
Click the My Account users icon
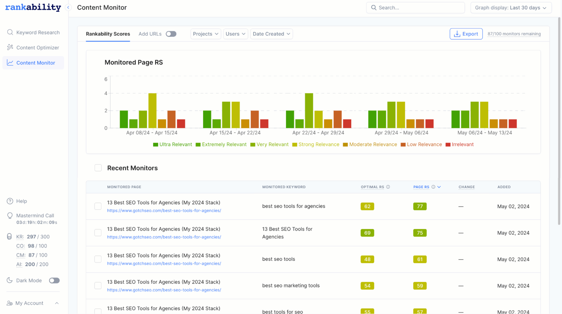point(10,303)
